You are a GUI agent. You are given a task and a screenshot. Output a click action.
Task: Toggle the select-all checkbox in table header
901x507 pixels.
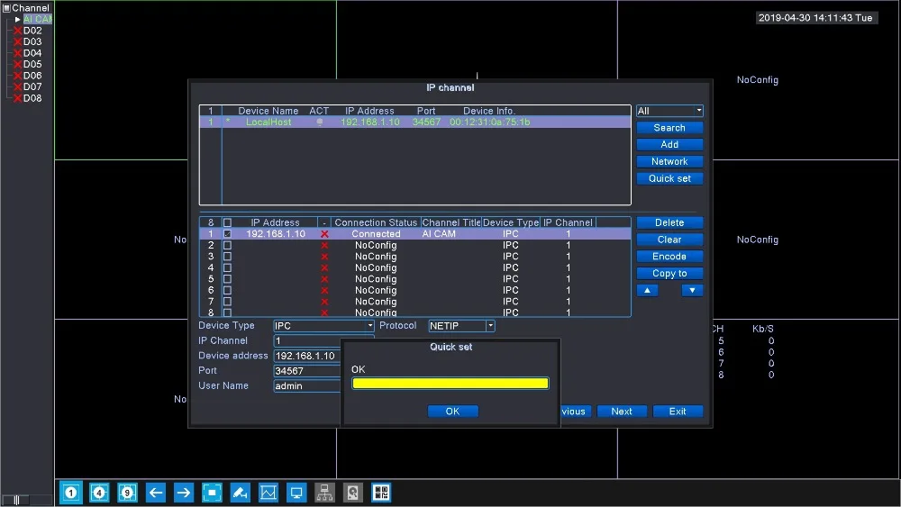tap(227, 222)
